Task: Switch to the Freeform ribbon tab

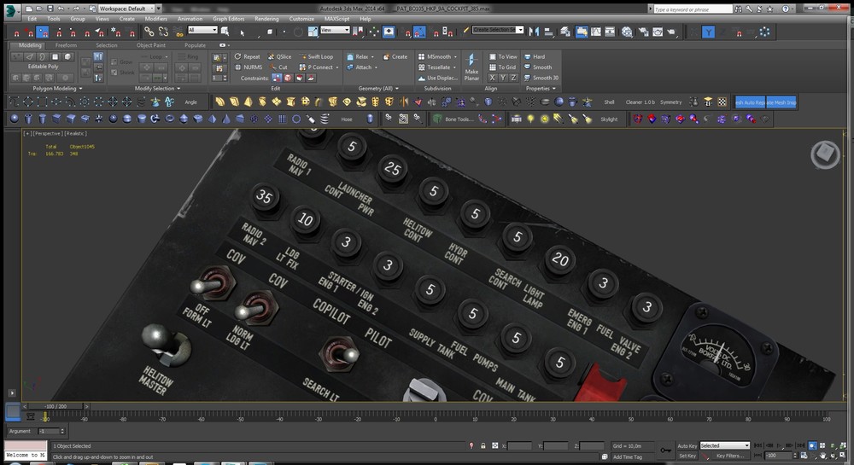Action: click(66, 45)
